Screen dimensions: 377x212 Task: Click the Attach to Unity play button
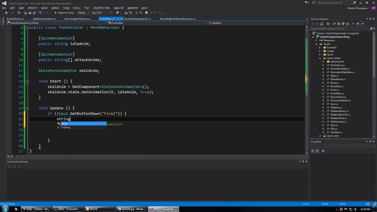click(64, 13)
